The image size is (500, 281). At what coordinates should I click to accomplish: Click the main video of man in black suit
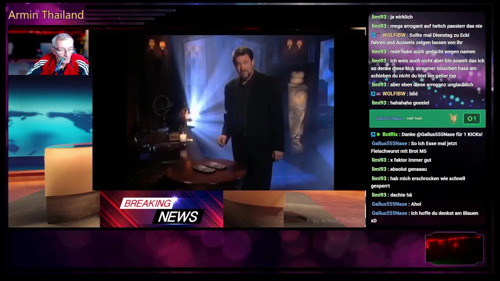[213, 112]
